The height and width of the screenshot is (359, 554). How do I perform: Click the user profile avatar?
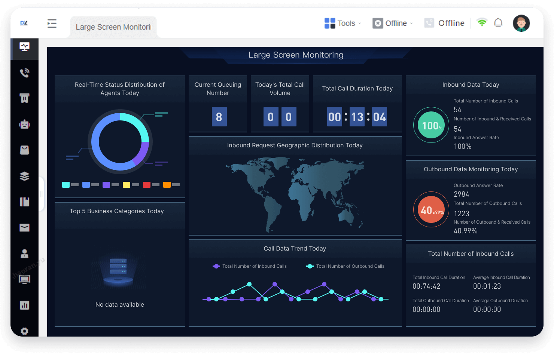[521, 23]
